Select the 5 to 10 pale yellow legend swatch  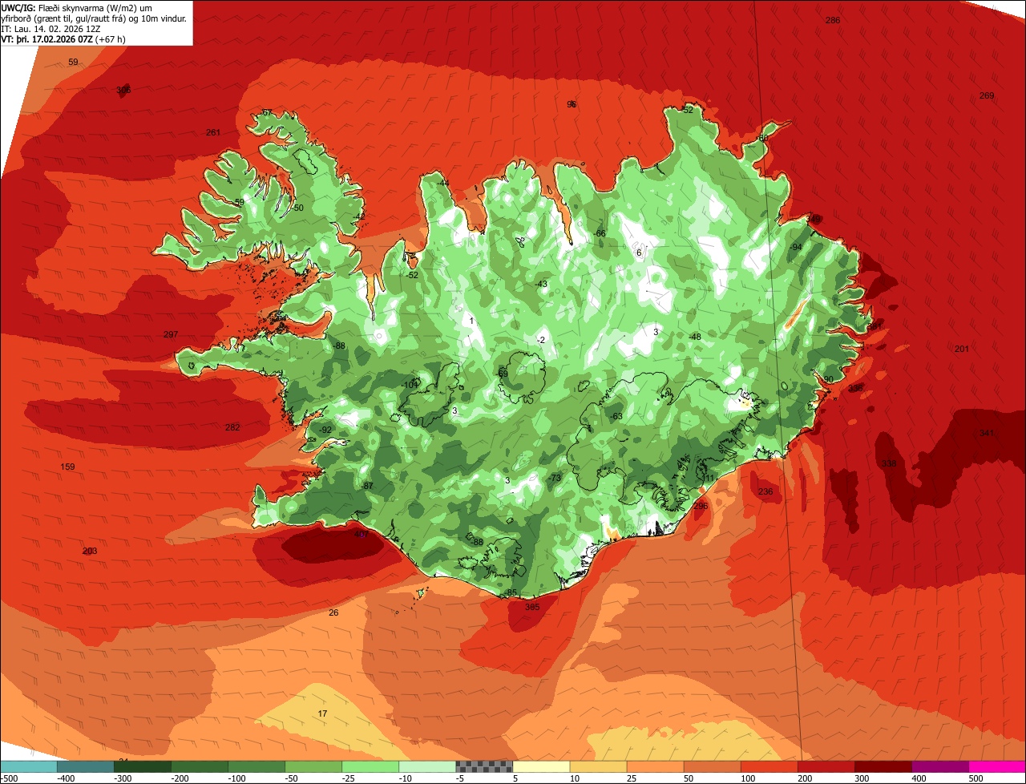[541, 766]
